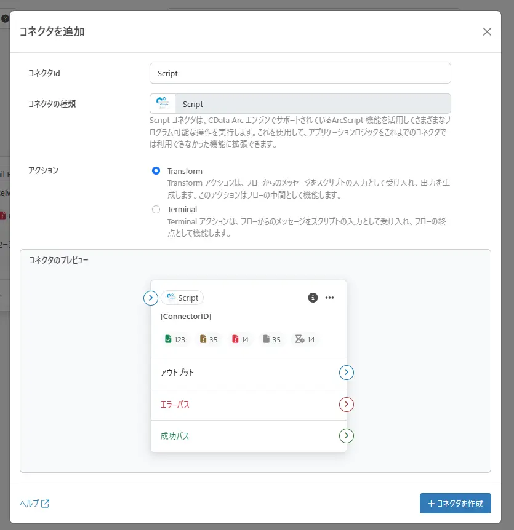514x530 pixels.
Task: Click inside the コネクタId text field
Action: 300,73
